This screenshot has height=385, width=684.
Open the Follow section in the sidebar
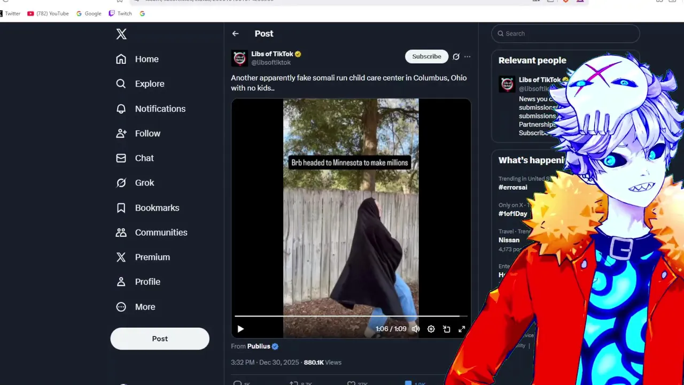point(138,134)
